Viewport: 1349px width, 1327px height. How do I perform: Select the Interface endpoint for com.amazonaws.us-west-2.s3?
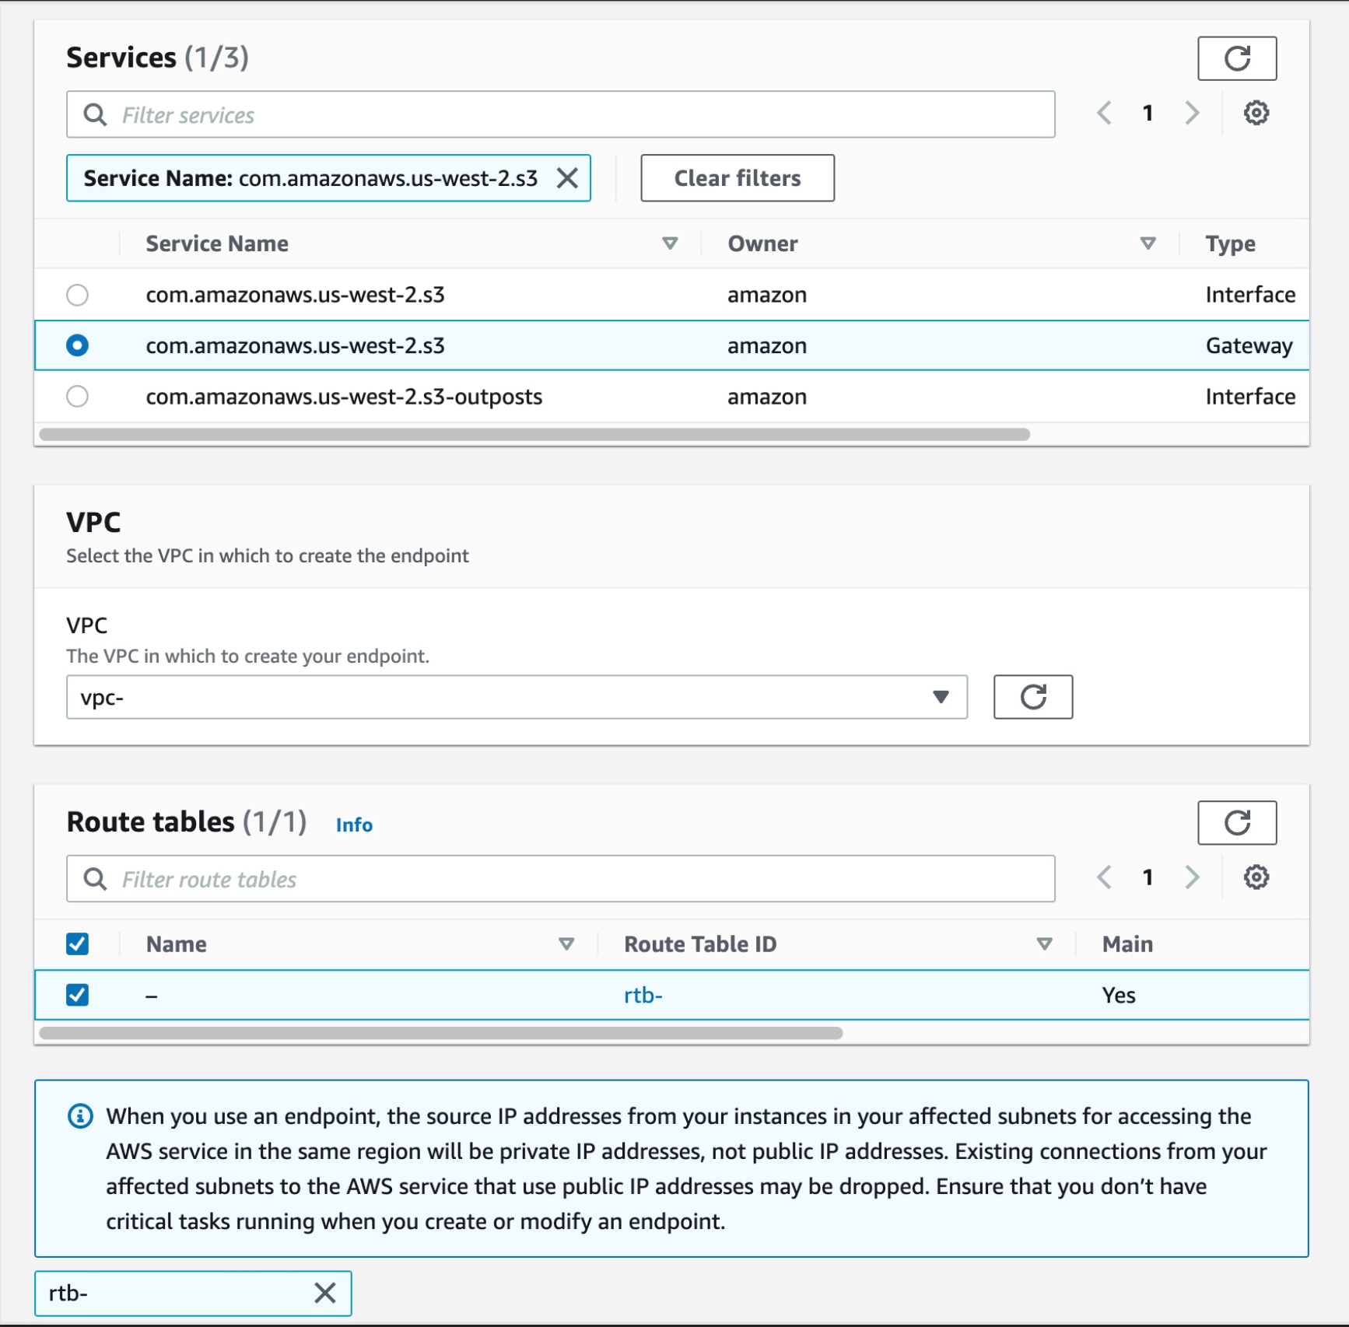(x=78, y=295)
